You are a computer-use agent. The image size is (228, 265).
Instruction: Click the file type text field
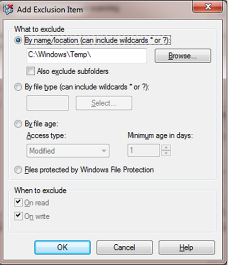[x=48, y=103]
